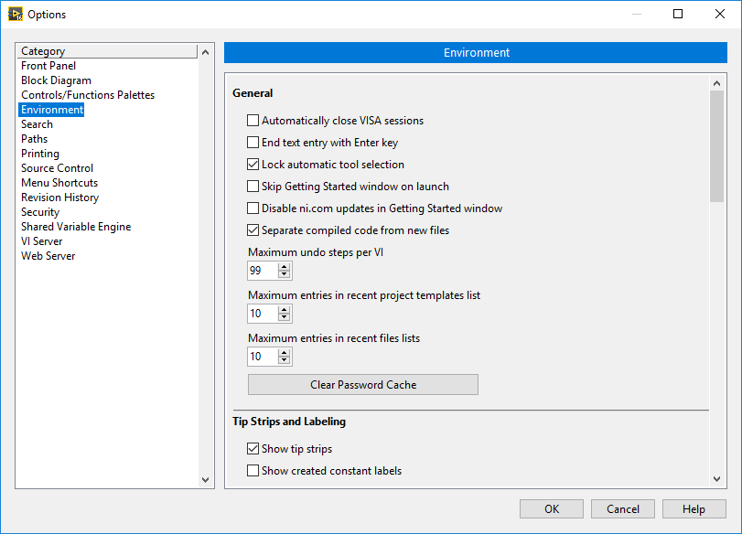Click Environment panel scroll down arrow
This screenshot has width=742, height=534.
tap(717, 478)
